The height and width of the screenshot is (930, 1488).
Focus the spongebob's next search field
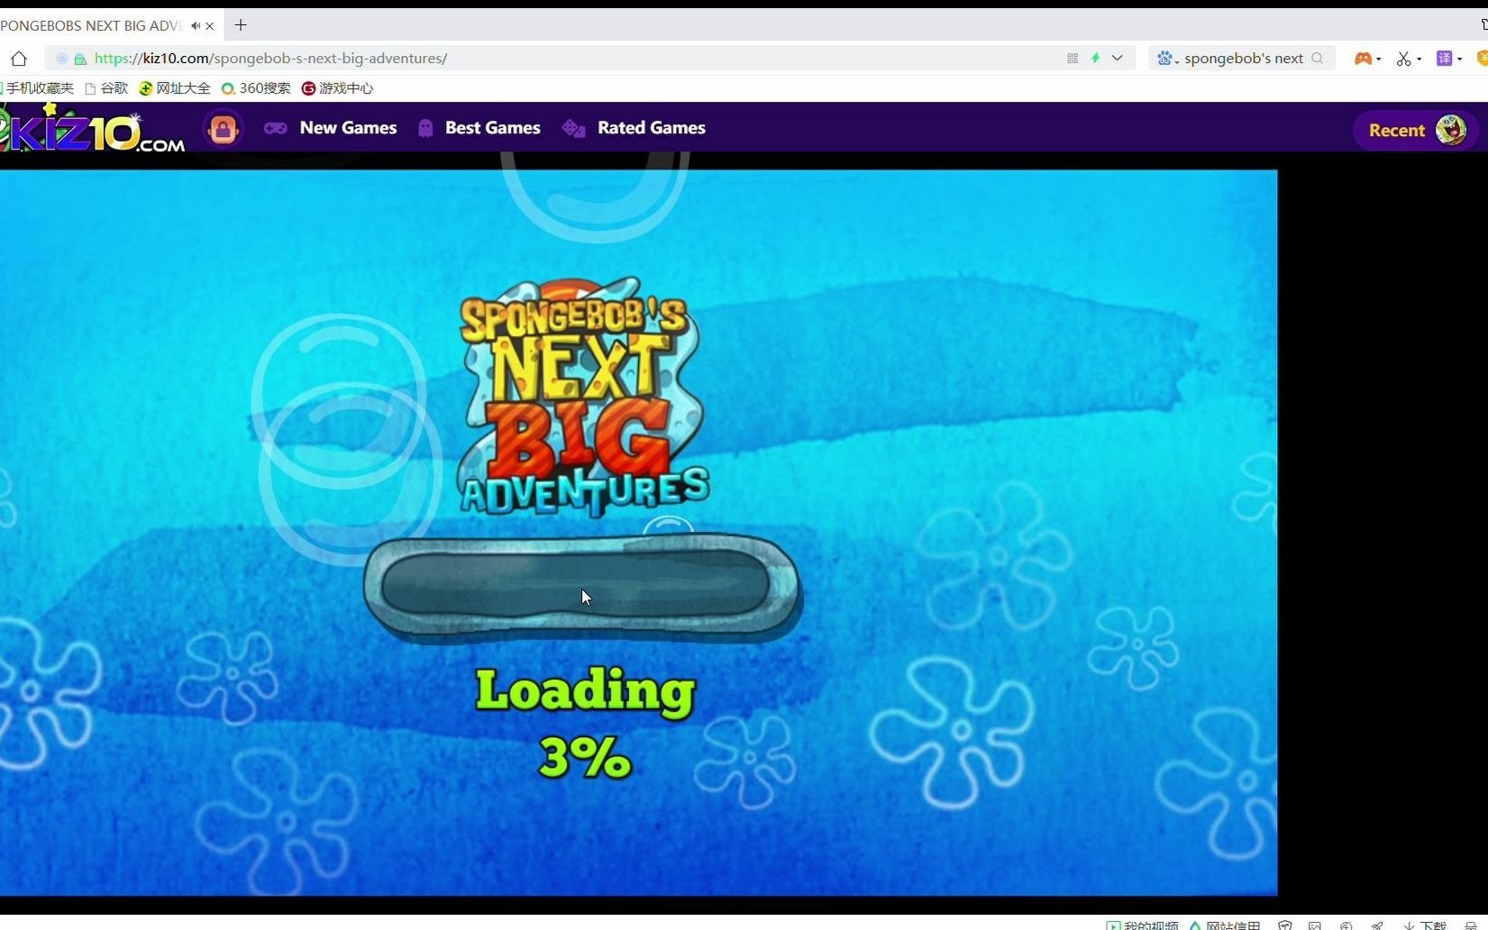pyautogui.click(x=1244, y=58)
